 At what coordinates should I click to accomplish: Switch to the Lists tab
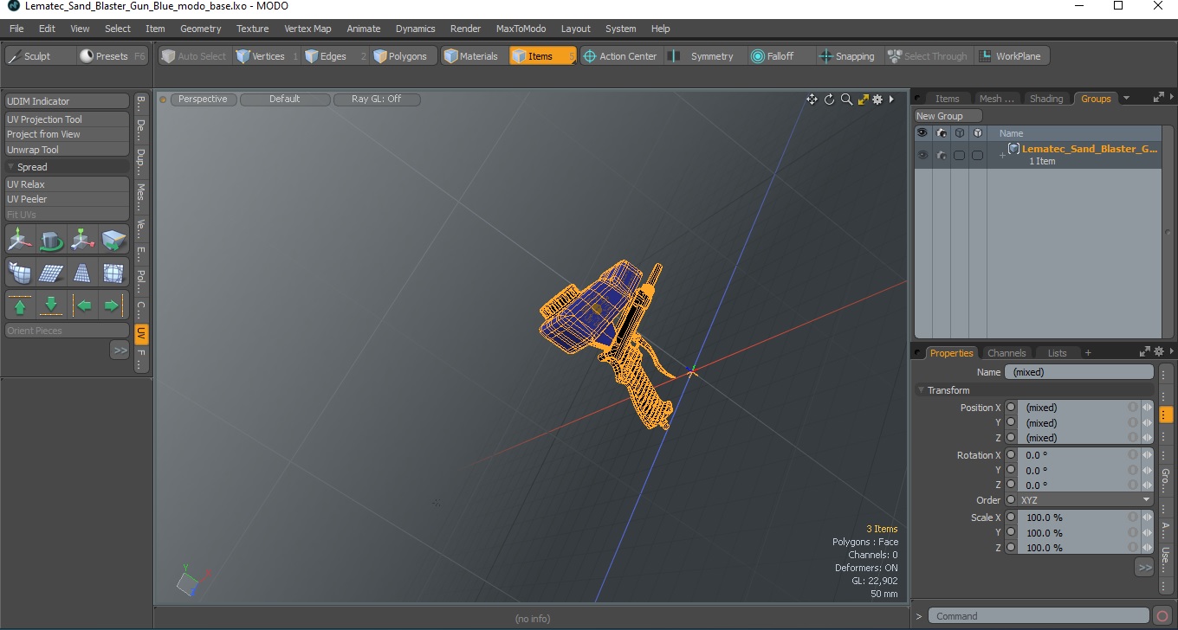pos(1057,353)
